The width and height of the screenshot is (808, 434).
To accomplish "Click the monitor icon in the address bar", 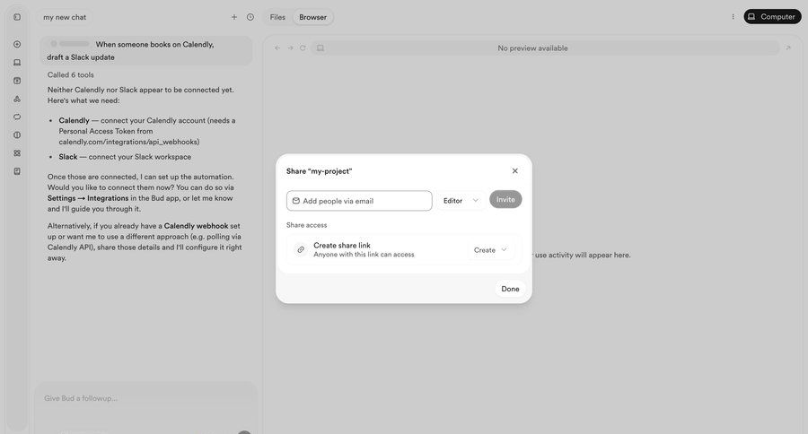I will 321,48.
